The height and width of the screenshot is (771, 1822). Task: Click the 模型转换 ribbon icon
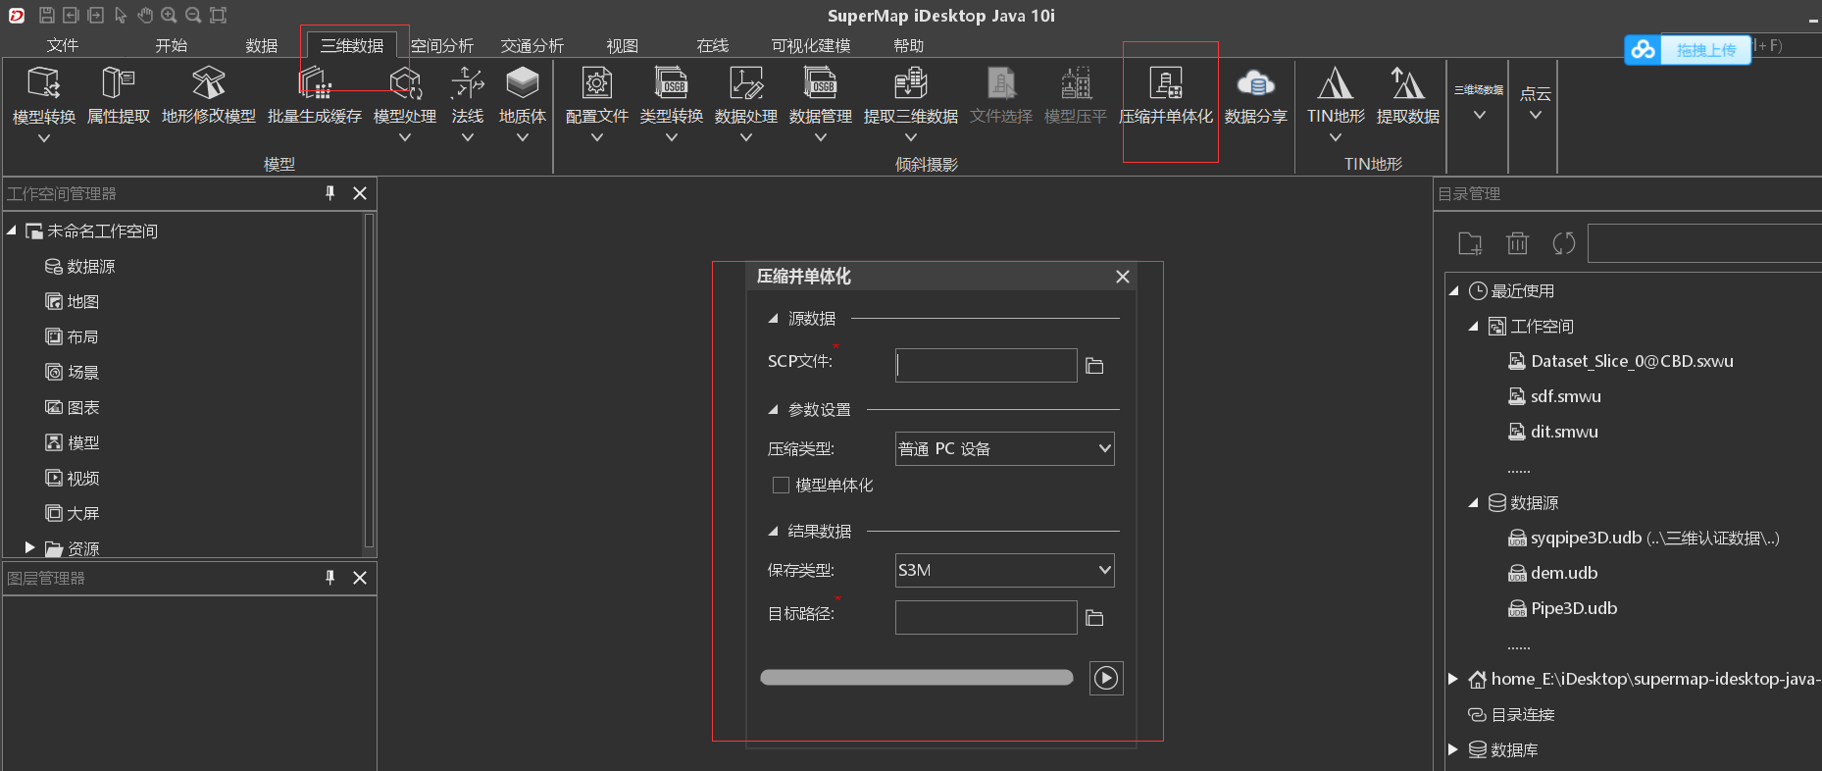coord(44,82)
